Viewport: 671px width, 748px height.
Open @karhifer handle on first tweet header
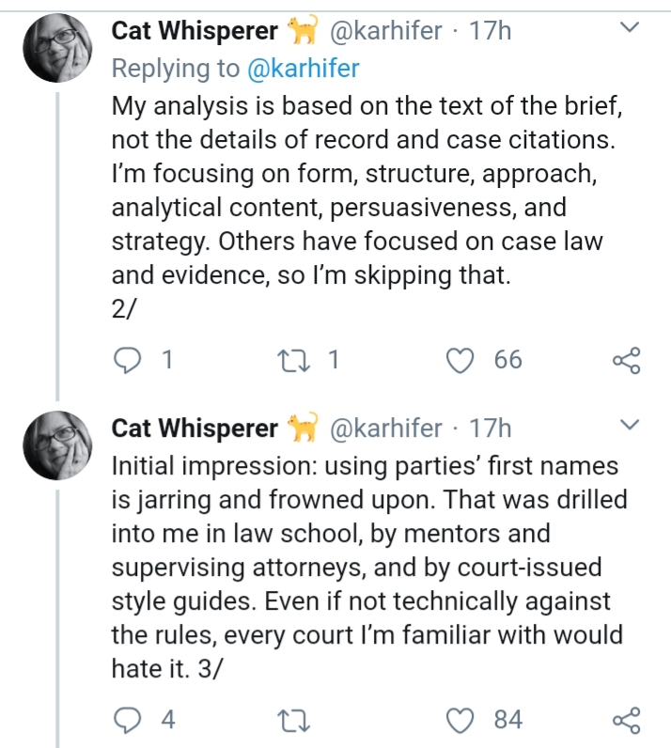(385, 31)
